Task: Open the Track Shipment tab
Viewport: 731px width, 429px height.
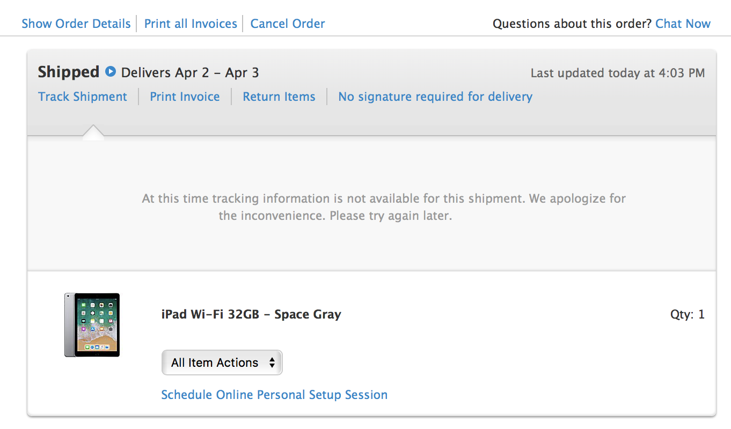Action: click(x=83, y=97)
